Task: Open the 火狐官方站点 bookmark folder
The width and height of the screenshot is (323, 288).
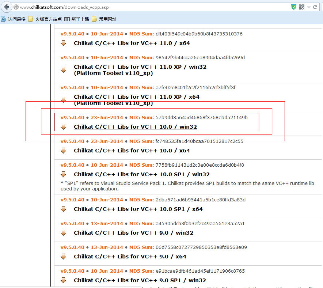Action: tap(45, 19)
